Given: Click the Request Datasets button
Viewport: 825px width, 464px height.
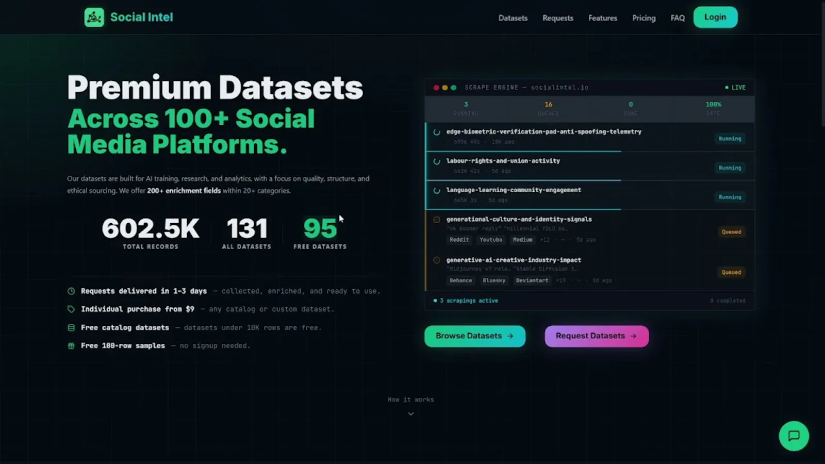Looking at the screenshot, I should click(x=597, y=336).
